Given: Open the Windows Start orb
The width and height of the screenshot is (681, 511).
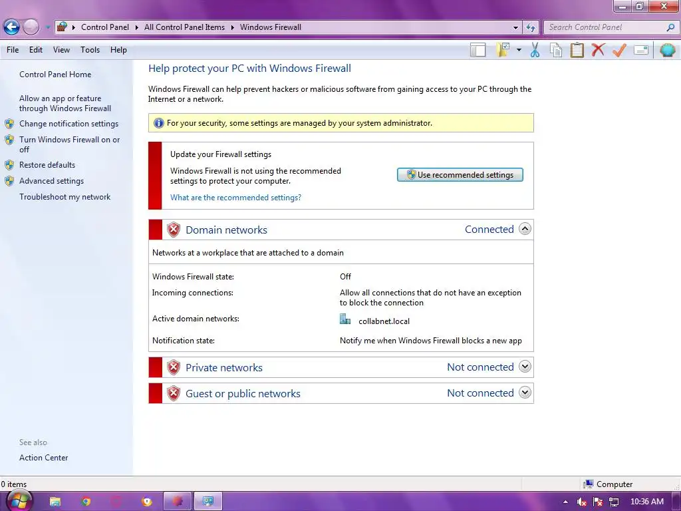Looking at the screenshot, I should tap(19, 502).
